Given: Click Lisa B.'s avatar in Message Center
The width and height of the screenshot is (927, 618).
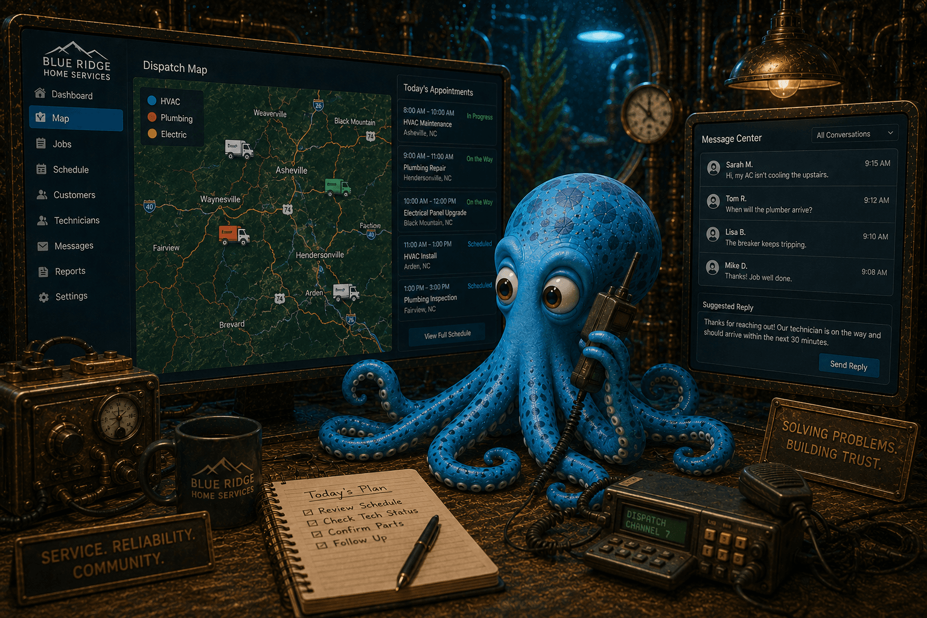Looking at the screenshot, I should tap(713, 234).
